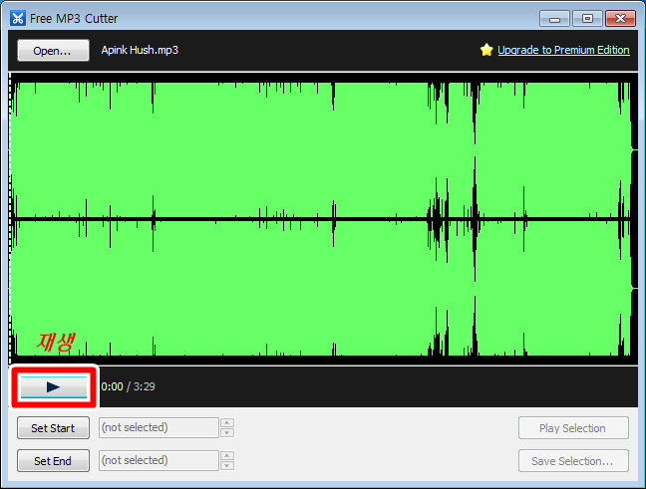Click the green waveform display
The image size is (646, 489).
[x=323, y=218]
